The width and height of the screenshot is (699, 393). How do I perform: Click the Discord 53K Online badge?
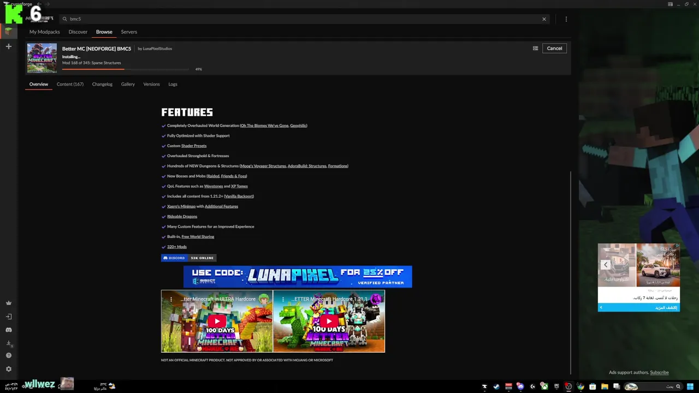coord(189,258)
